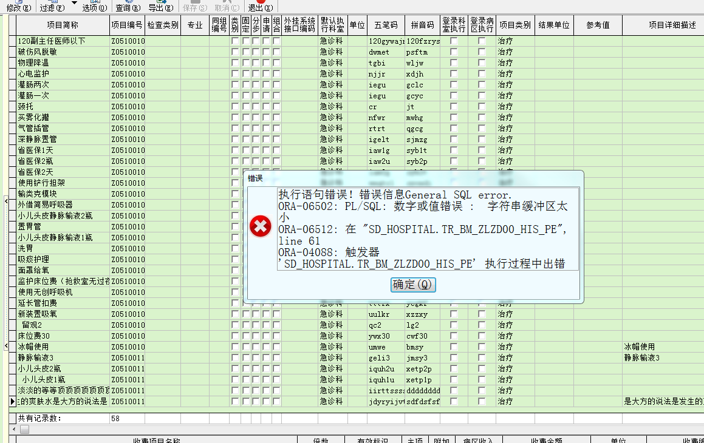Click the error message text in the 错误 dialog
704x443 pixels.
[x=428, y=229]
